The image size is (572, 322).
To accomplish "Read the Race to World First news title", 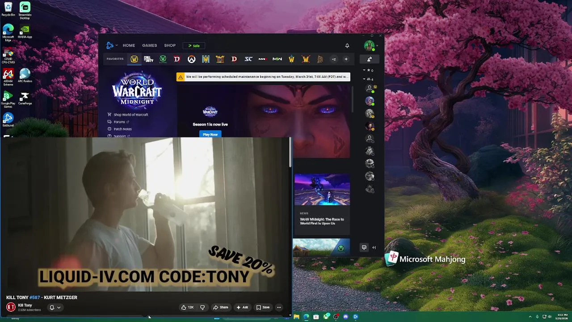I will coord(322,221).
